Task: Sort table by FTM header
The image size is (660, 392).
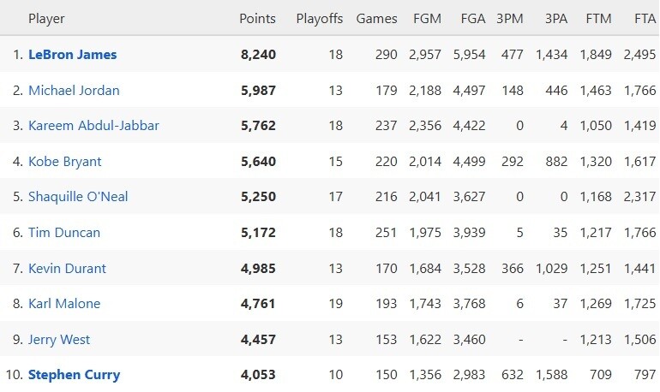Action: click(x=597, y=19)
